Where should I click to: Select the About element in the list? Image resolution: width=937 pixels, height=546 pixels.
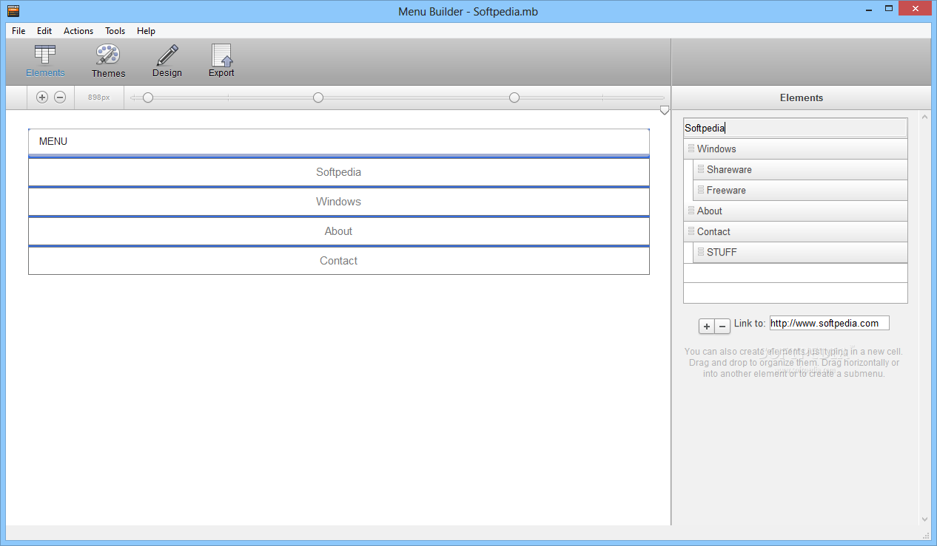pos(796,211)
